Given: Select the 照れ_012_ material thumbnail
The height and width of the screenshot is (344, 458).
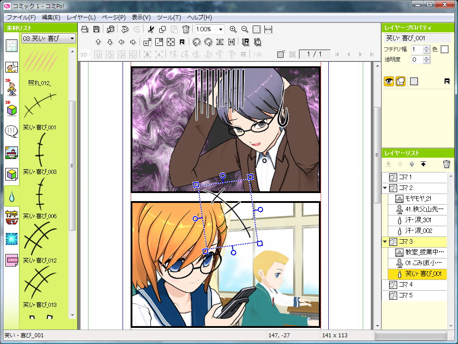Looking at the screenshot, I should 40,61.
